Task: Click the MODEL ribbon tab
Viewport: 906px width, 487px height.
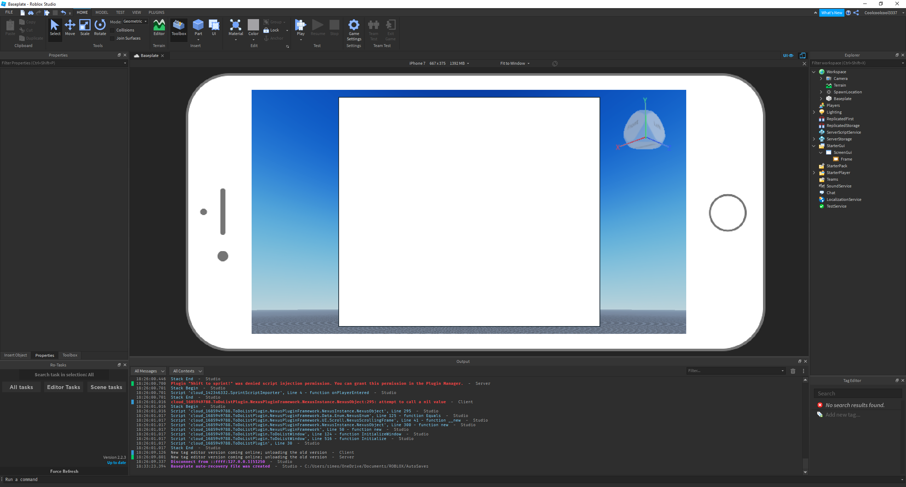Action: coord(103,12)
